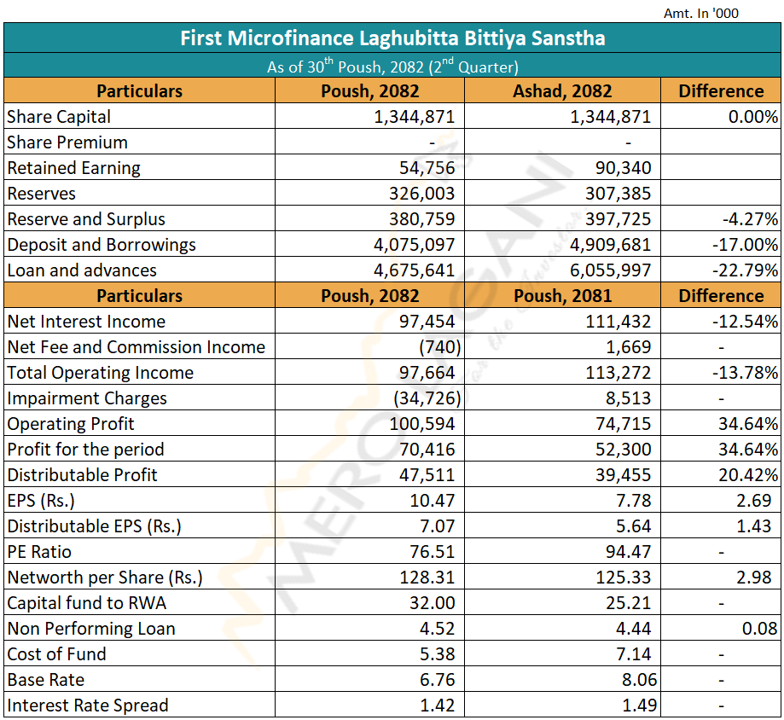
Task: Select Loan and advances value 6,055,997
Action: point(610,270)
